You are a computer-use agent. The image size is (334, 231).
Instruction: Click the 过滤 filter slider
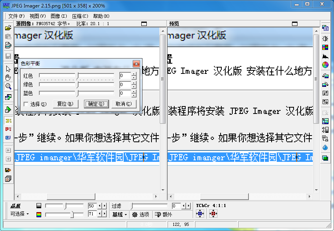coord(149,206)
